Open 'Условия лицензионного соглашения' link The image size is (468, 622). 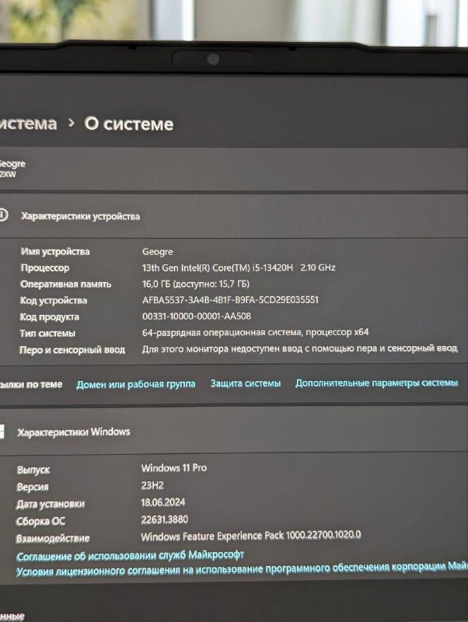point(242,569)
